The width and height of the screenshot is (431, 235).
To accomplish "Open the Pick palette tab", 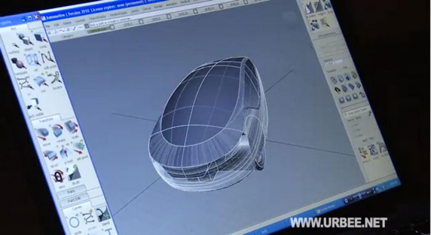I will (13, 29).
